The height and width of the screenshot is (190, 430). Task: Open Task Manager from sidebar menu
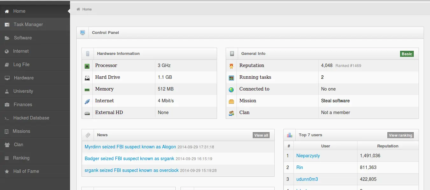[35, 24]
